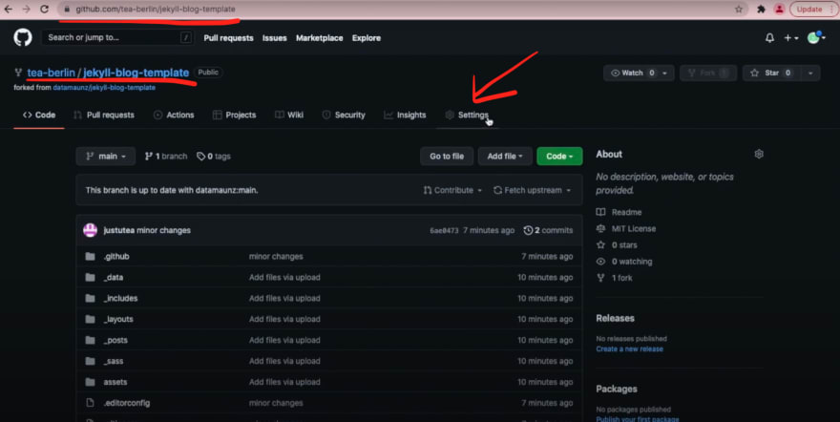Screen dimensions: 840x422
Task: Open Explore in top navigation
Action: 367,38
